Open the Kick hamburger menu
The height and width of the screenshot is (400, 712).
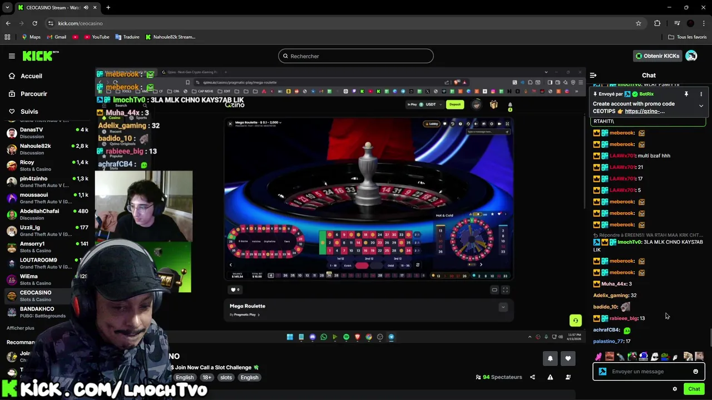(12, 56)
